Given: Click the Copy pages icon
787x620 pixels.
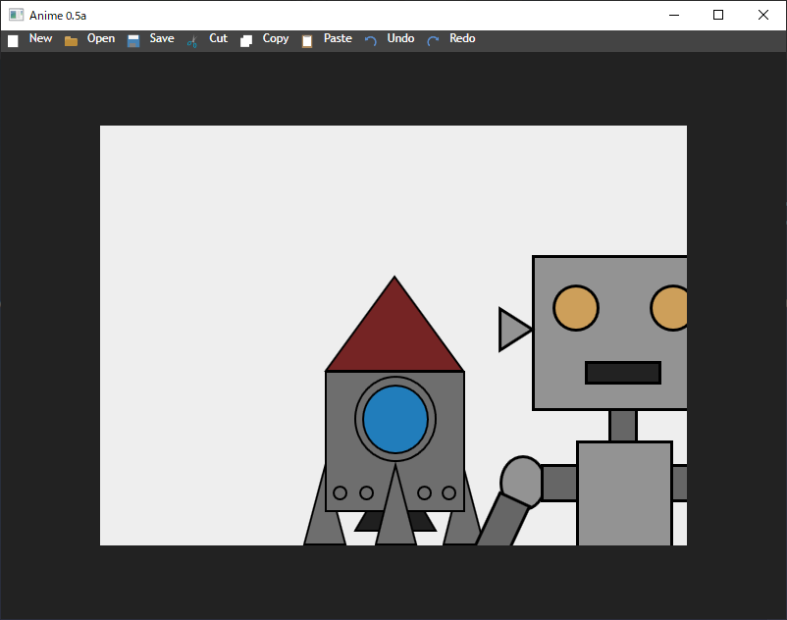Looking at the screenshot, I should coord(246,41).
